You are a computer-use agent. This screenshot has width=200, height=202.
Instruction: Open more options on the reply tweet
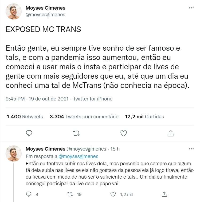click(x=191, y=149)
